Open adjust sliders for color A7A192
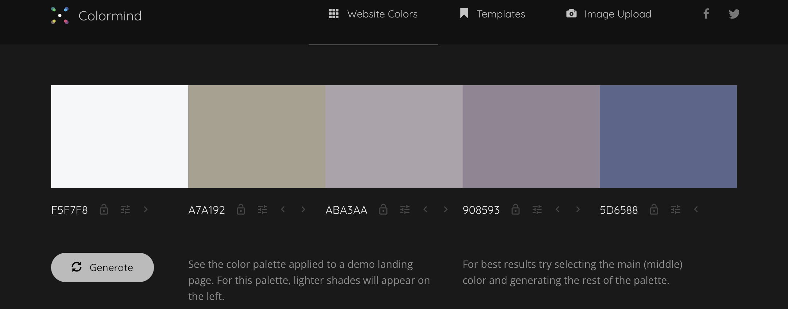Viewport: 788px width, 309px height. [262, 210]
